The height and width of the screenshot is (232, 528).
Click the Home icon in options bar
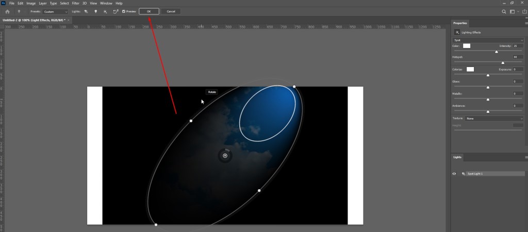pos(7,11)
